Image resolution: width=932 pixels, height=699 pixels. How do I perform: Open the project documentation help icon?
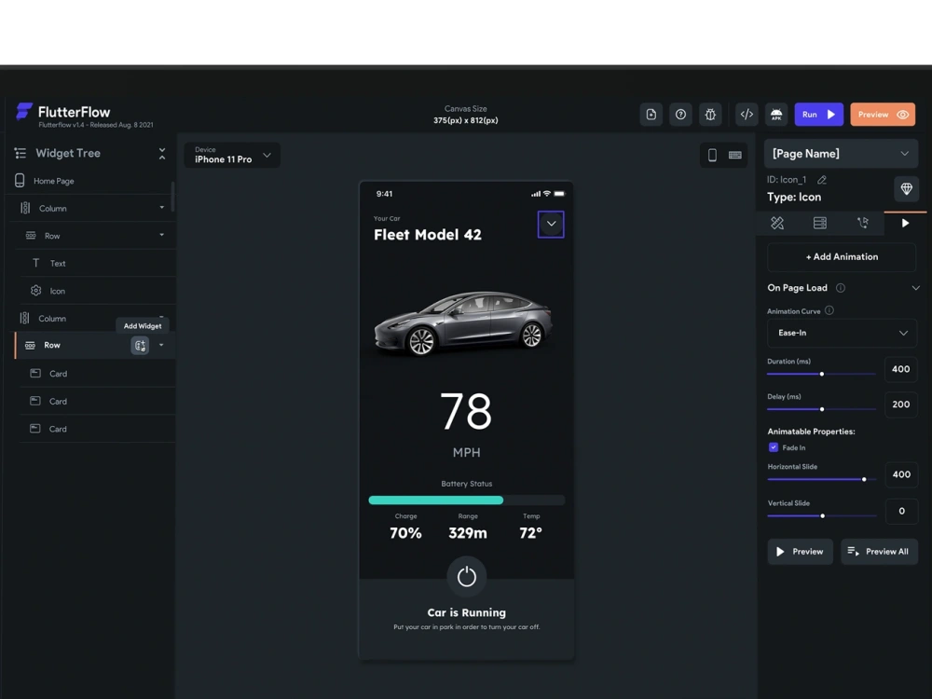681,115
